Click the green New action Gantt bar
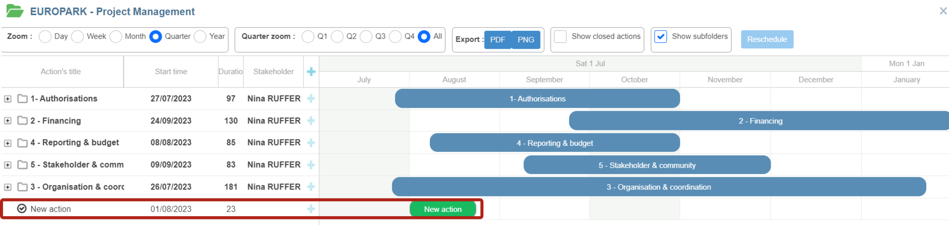This screenshot has height=225, width=949. (443, 209)
